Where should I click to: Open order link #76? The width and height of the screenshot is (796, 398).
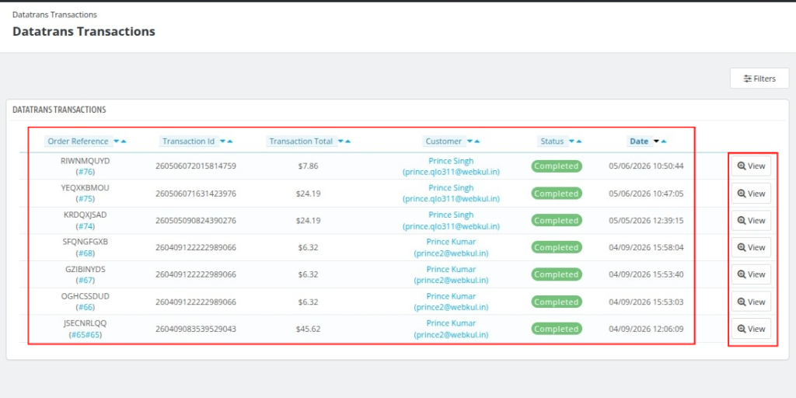coord(86,172)
